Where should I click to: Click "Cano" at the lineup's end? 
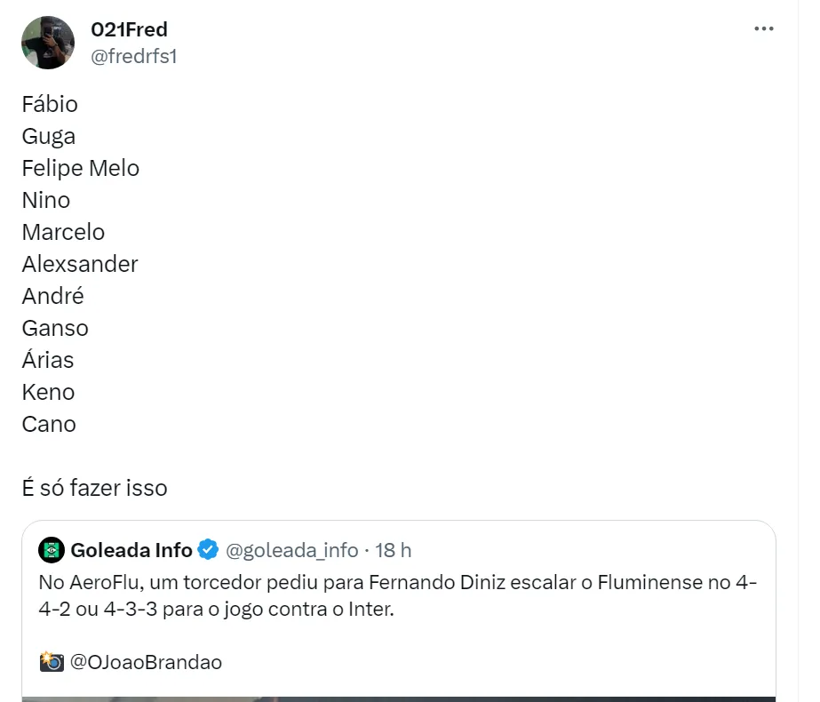coord(49,424)
